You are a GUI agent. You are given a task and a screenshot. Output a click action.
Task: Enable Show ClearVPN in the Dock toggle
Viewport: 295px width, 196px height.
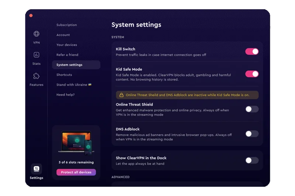coord(252,160)
